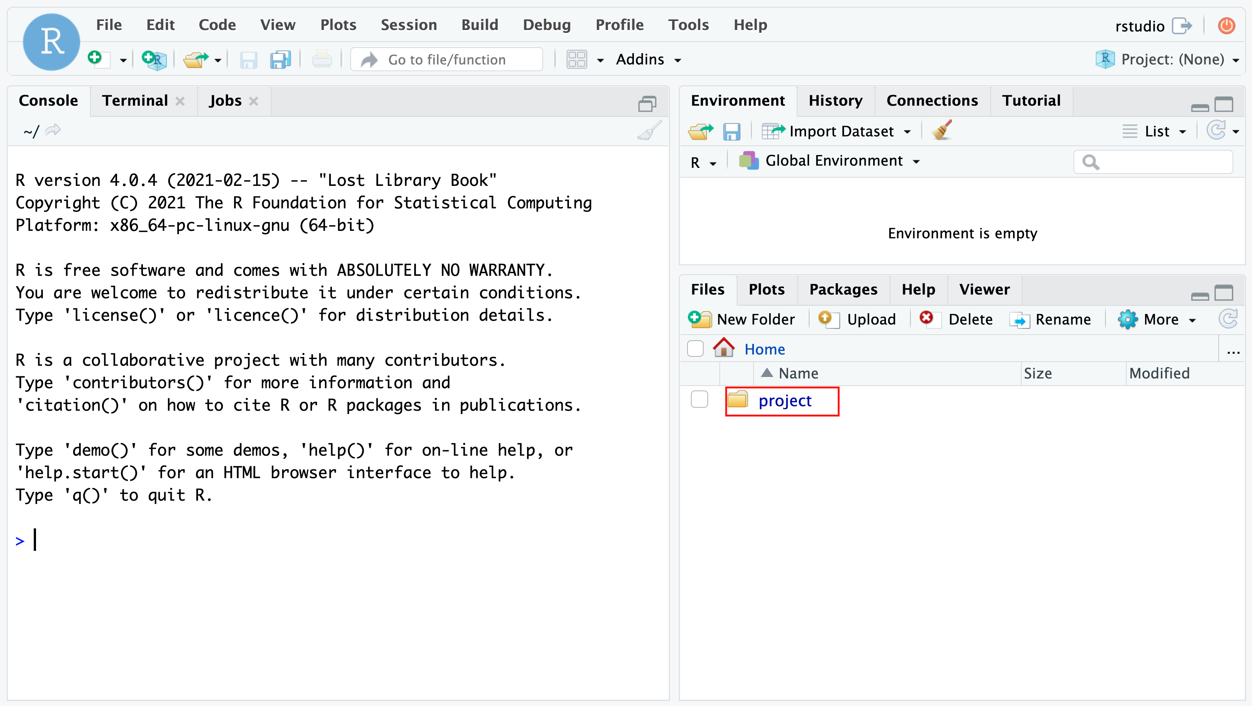The height and width of the screenshot is (706, 1252).
Task: Switch to the Packages tab
Action: [843, 289]
